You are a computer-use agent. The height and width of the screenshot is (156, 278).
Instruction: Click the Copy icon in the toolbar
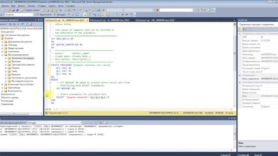(65, 10)
